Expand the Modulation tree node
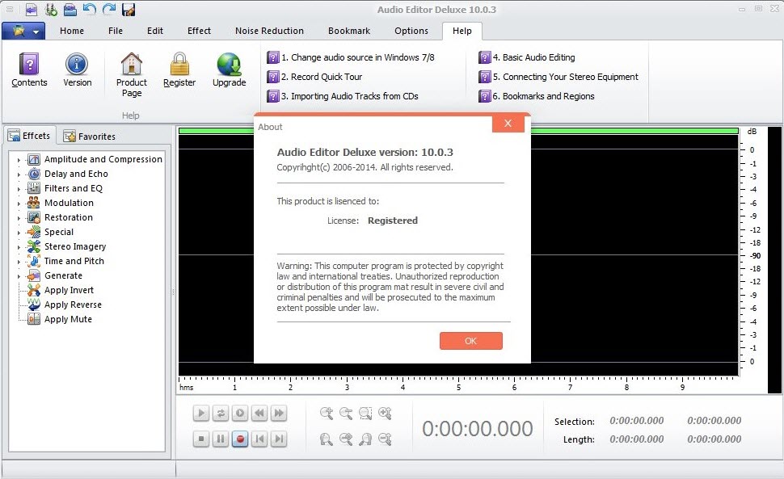The width and height of the screenshot is (784, 479). click(x=19, y=204)
